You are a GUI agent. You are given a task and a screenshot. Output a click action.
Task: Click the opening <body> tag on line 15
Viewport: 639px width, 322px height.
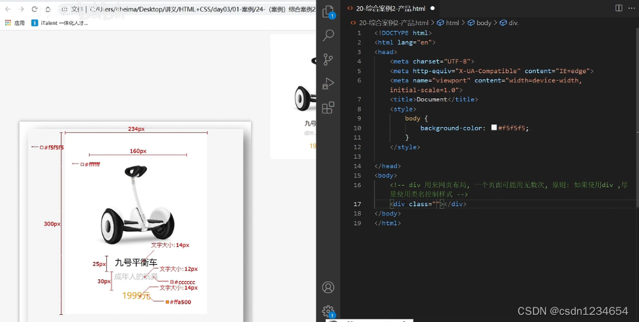386,175
